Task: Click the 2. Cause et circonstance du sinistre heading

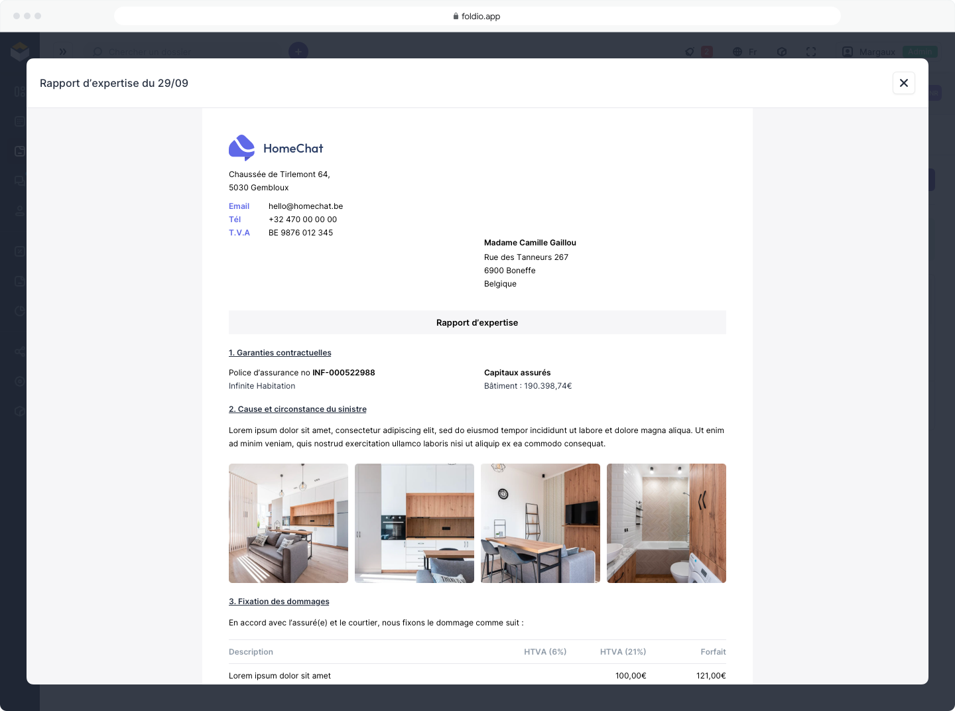Action: [x=298, y=409]
